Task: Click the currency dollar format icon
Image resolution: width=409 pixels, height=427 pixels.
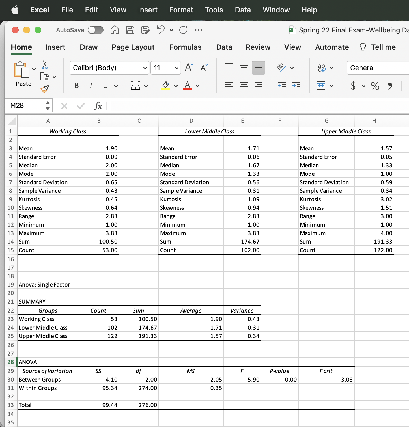Action: [x=353, y=86]
